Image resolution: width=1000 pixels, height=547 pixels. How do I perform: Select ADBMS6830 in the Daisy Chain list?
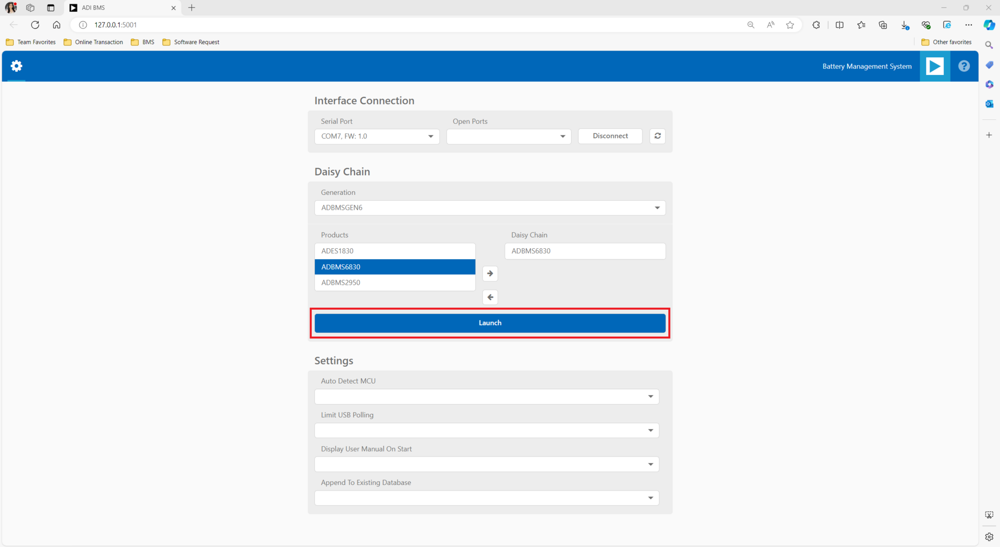584,251
